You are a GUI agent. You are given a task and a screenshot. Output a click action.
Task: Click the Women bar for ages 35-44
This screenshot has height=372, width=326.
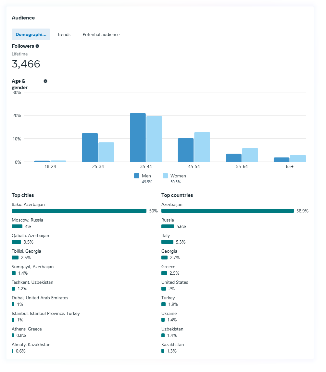tap(154, 139)
